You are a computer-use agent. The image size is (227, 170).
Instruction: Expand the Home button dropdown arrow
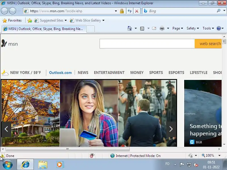136,28
